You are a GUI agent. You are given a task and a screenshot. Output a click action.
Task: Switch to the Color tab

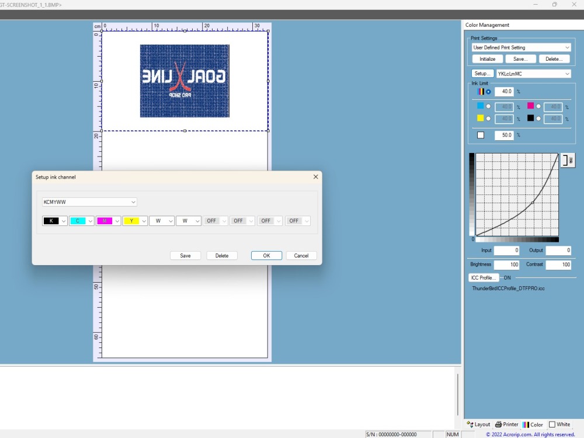click(533, 424)
